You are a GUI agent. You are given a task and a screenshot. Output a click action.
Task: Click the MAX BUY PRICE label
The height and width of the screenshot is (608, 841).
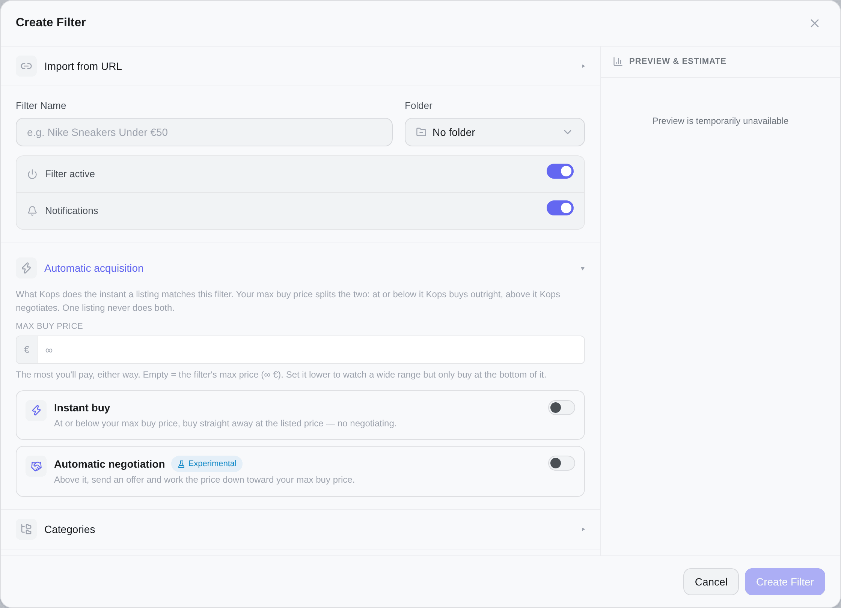pyautogui.click(x=49, y=326)
